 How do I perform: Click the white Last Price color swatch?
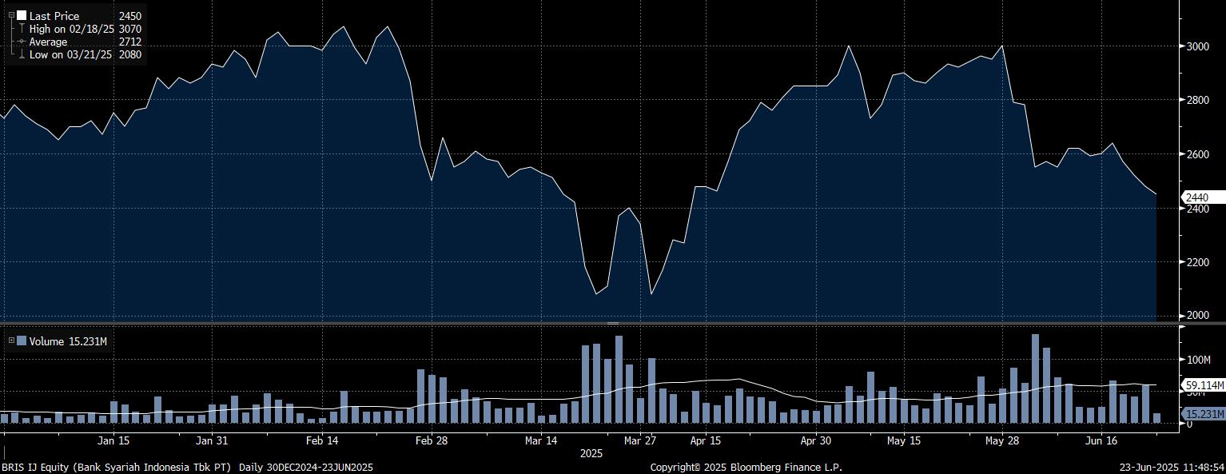pyautogui.click(x=22, y=15)
